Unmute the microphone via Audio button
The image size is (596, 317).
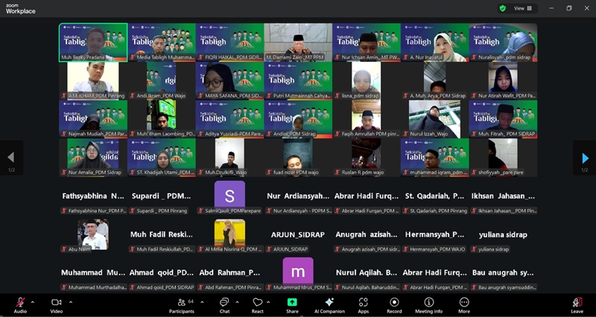coord(19,304)
